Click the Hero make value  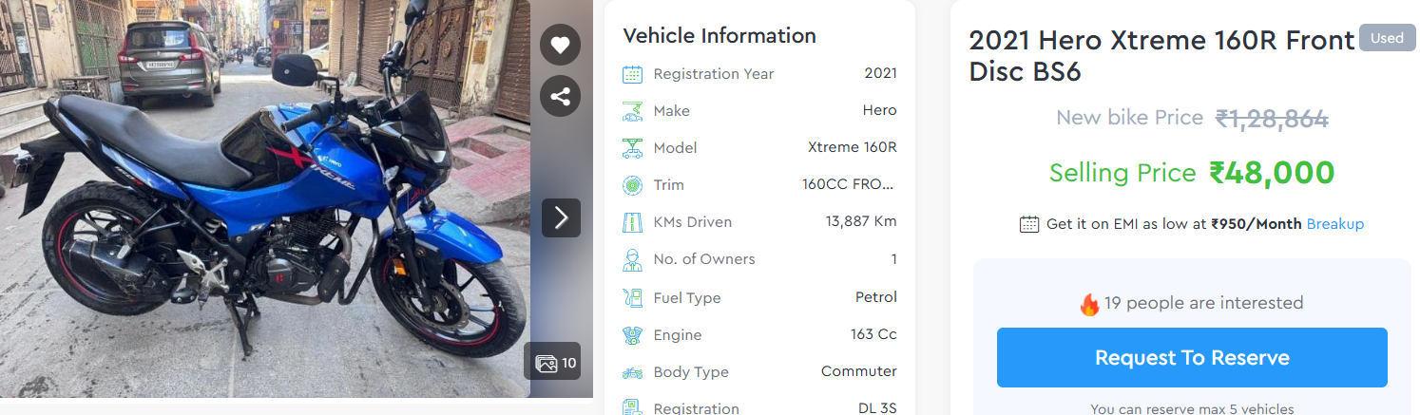(880, 110)
